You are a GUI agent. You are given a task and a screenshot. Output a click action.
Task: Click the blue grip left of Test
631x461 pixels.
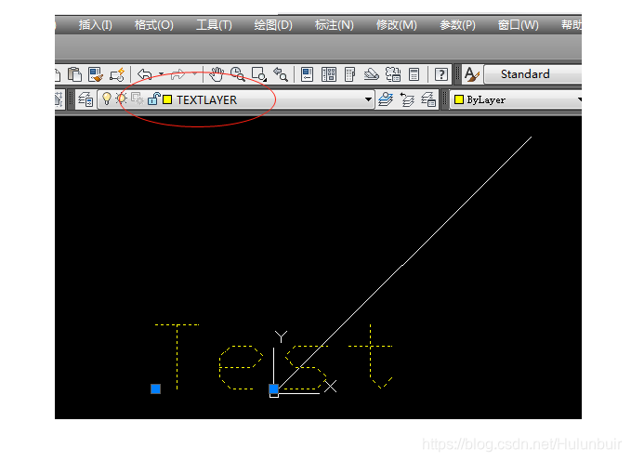(156, 389)
